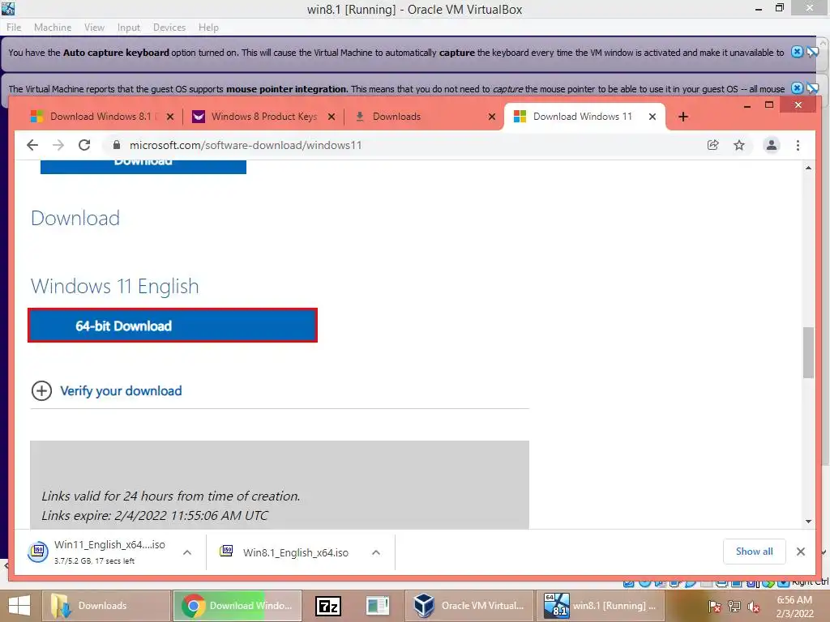Click the partially hidden blue Download button

click(143, 165)
